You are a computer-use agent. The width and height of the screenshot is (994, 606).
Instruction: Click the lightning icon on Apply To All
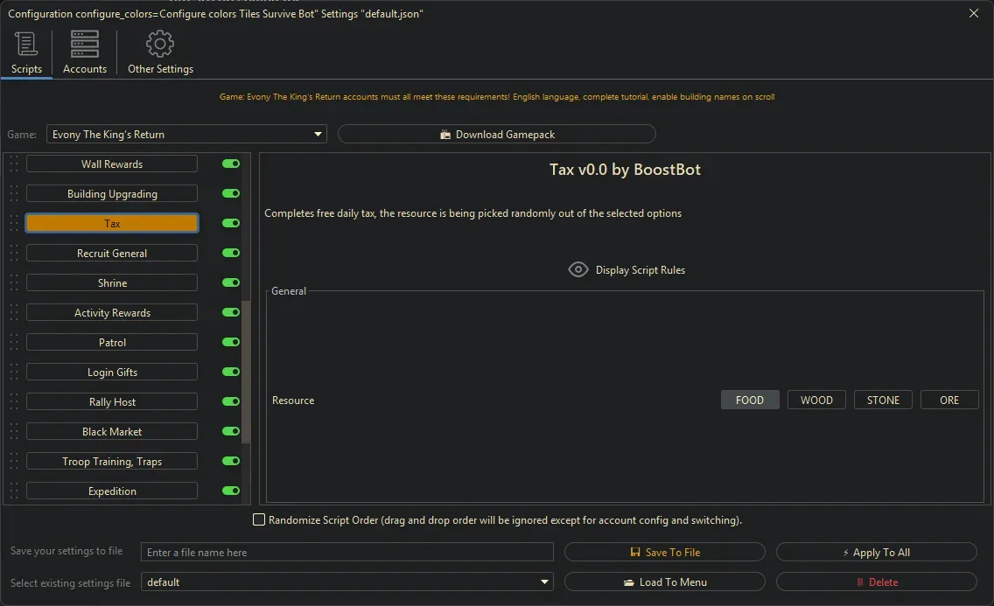coord(845,552)
